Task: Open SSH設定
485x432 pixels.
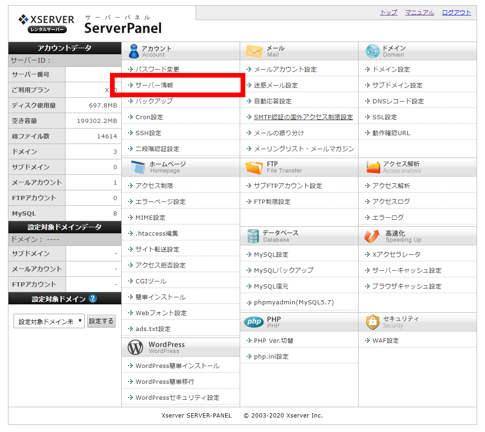Action: pos(148,133)
